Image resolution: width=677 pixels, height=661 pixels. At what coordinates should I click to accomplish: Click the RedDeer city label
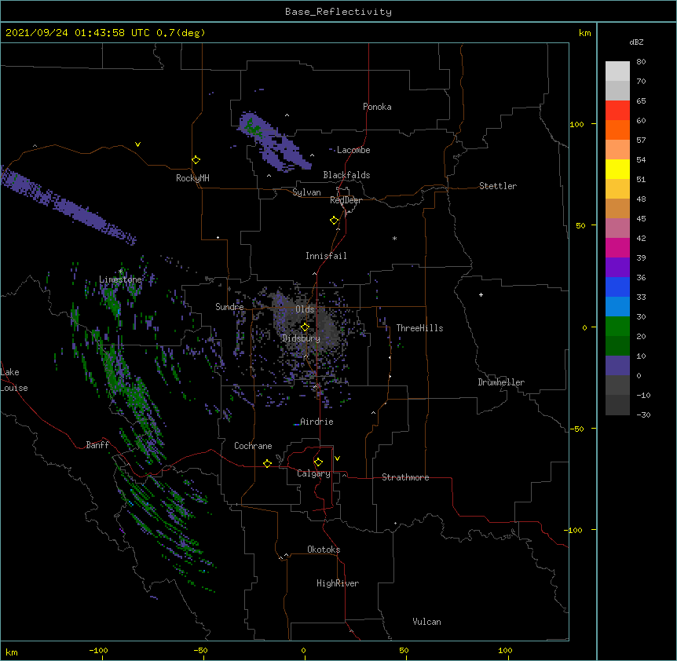point(346,200)
